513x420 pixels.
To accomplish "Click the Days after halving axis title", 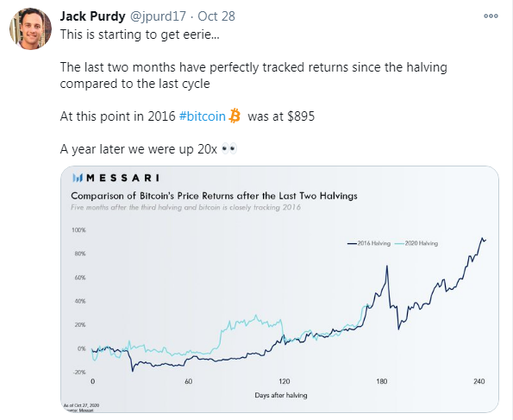I will point(281,395).
